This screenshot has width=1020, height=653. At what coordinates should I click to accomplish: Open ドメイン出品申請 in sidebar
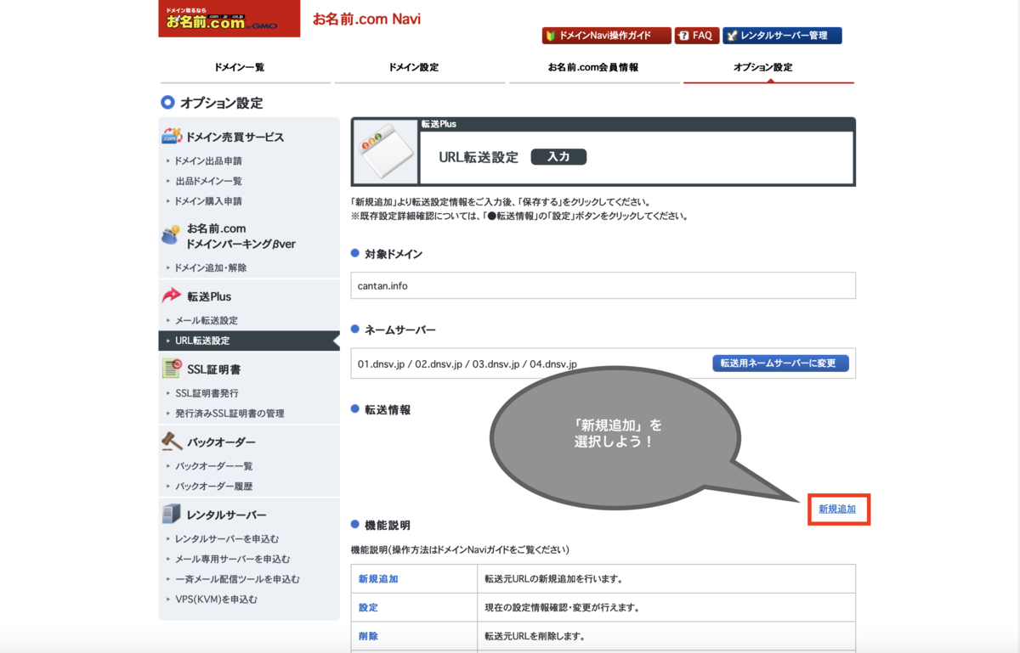[x=208, y=160]
